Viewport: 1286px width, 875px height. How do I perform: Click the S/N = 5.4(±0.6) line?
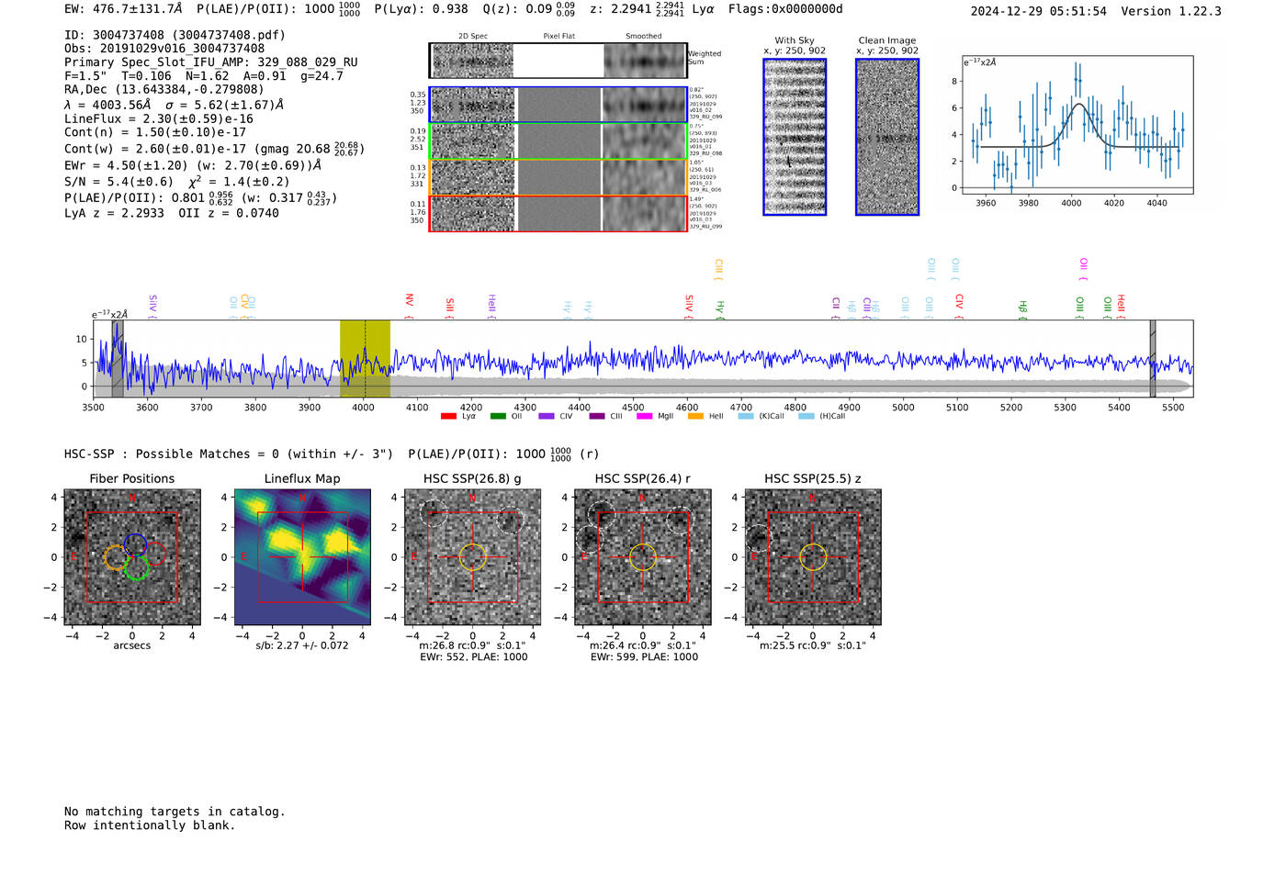[177, 181]
